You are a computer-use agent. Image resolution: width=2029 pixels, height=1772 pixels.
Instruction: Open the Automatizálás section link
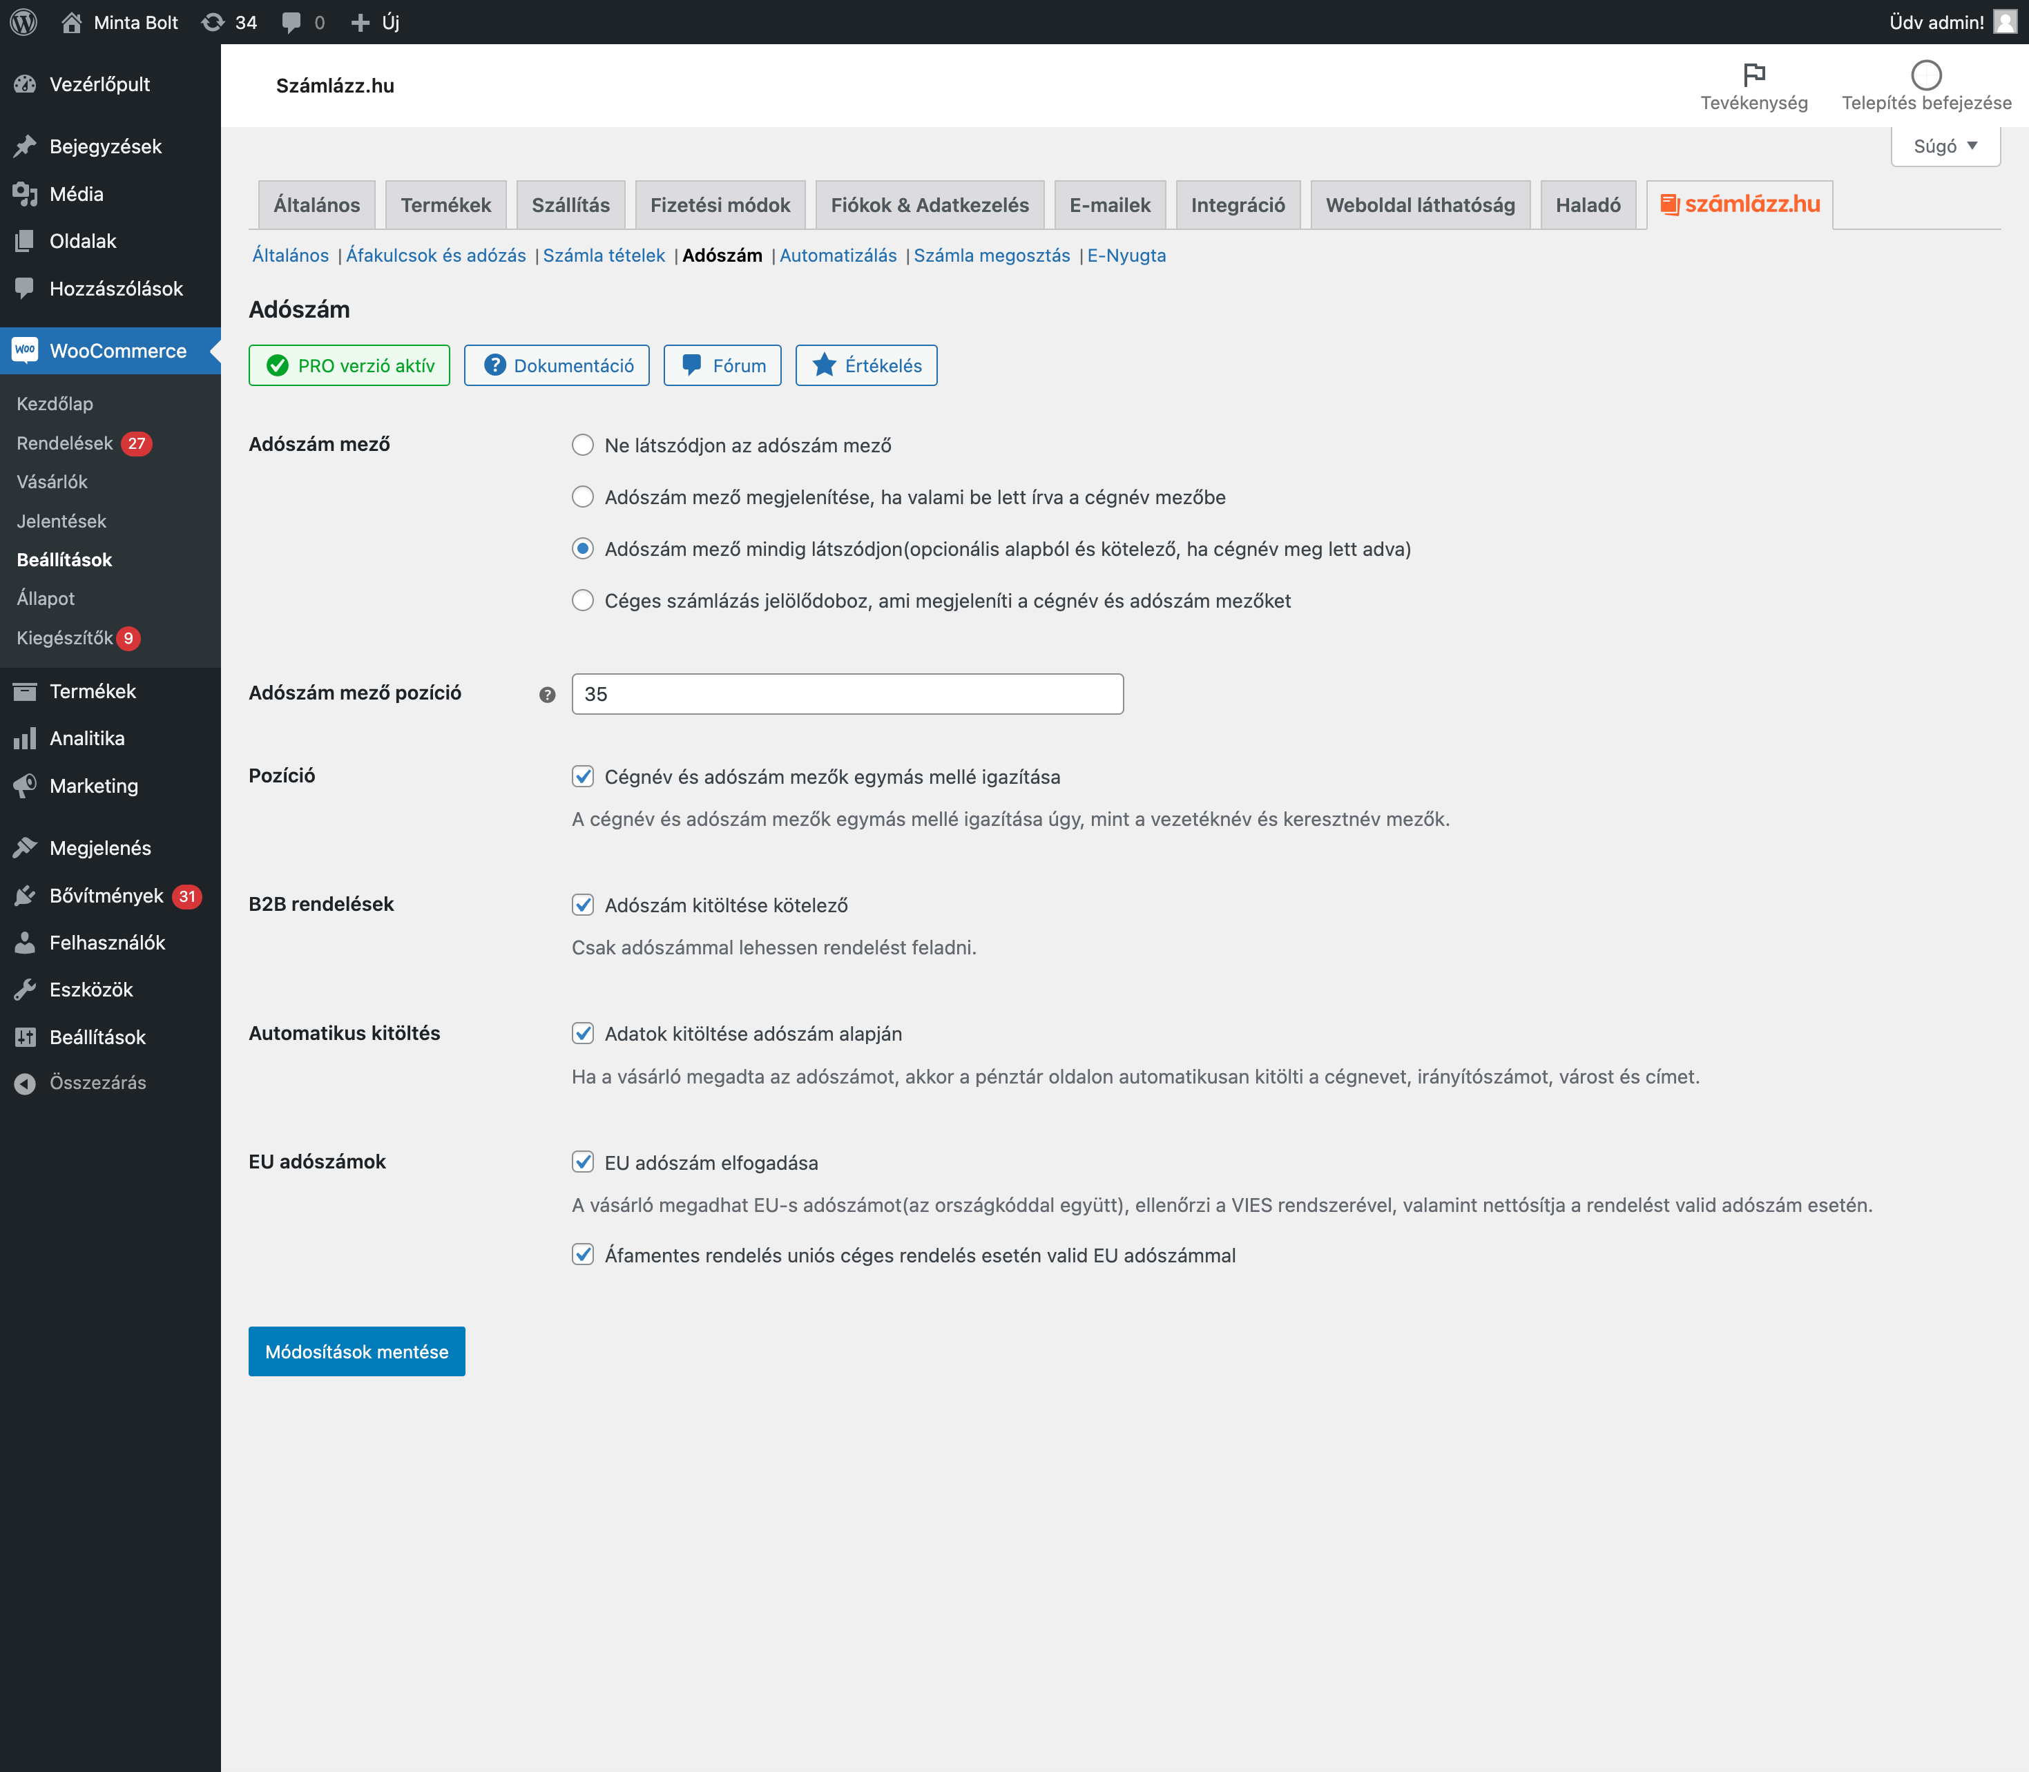[838, 255]
